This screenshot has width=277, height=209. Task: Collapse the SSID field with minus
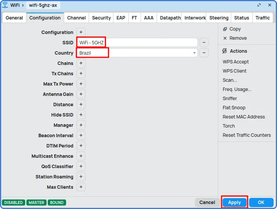click(204, 42)
